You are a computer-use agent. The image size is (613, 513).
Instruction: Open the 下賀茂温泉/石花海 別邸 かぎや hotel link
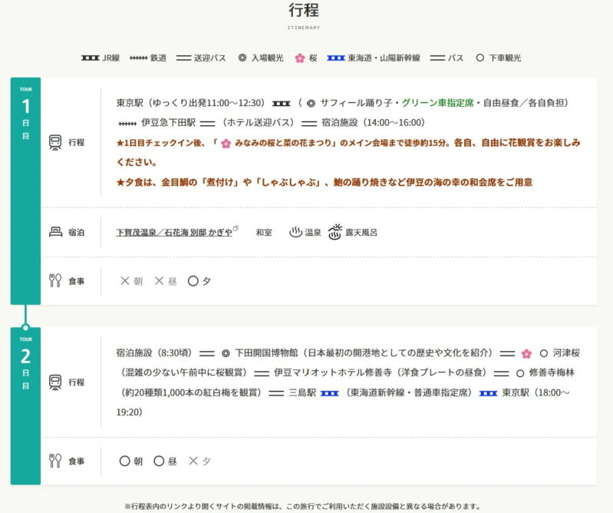(x=174, y=233)
